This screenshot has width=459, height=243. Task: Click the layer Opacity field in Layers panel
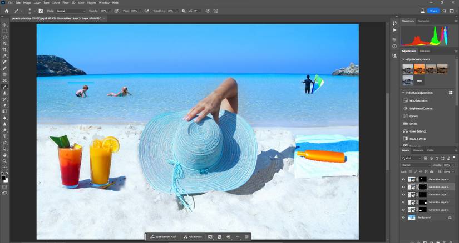(447, 165)
